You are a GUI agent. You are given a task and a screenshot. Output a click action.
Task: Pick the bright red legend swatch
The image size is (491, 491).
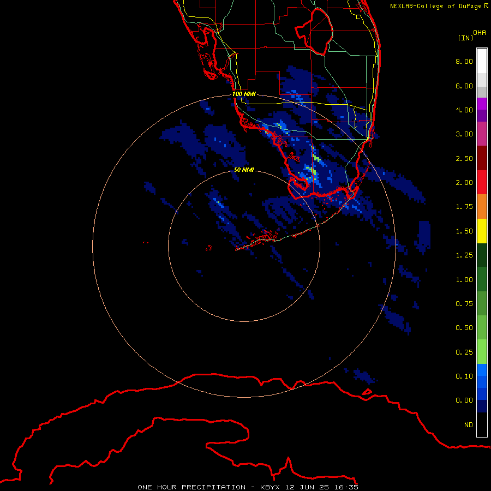tap(482, 182)
